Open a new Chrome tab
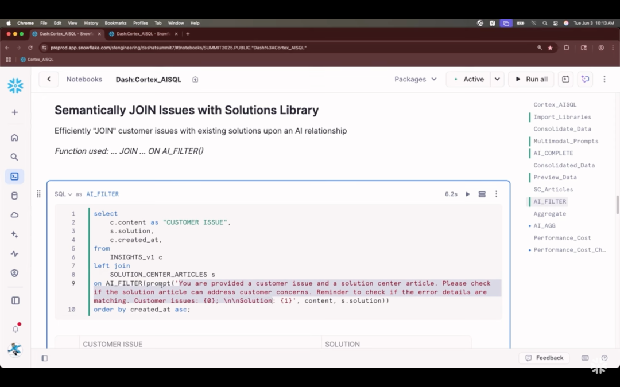The image size is (620, 387). click(x=188, y=34)
